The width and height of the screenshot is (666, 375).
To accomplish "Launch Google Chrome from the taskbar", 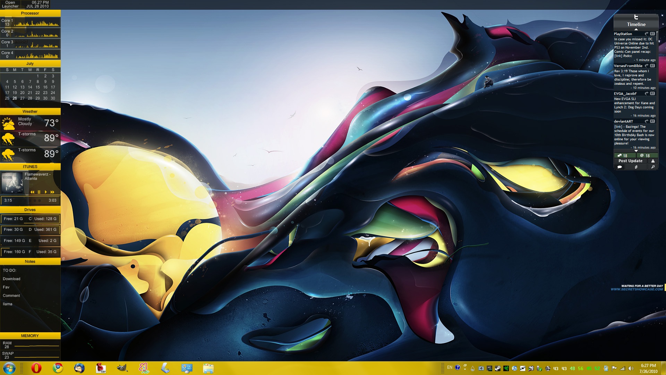I will tap(58, 368).
